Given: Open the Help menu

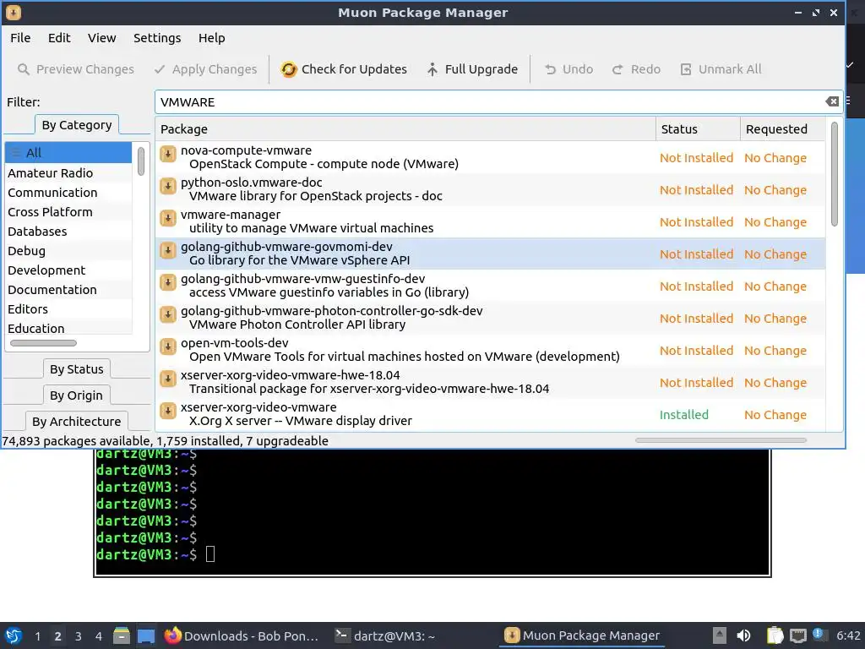Looking at the screenshot, I should point(212,38).
